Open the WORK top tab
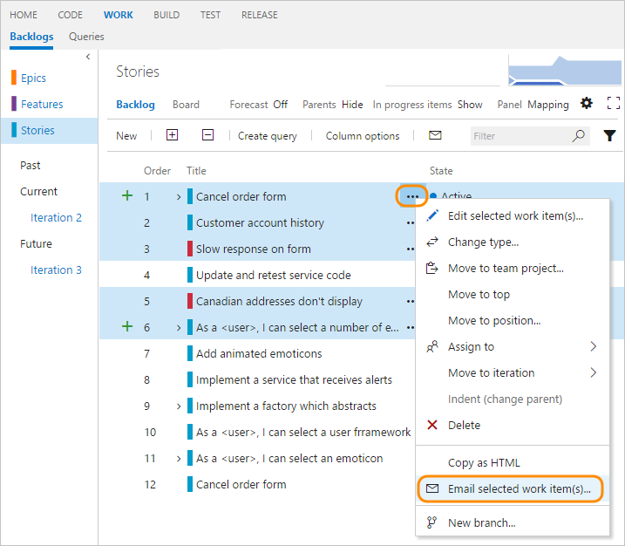625x546 pixels. (119, 15)
